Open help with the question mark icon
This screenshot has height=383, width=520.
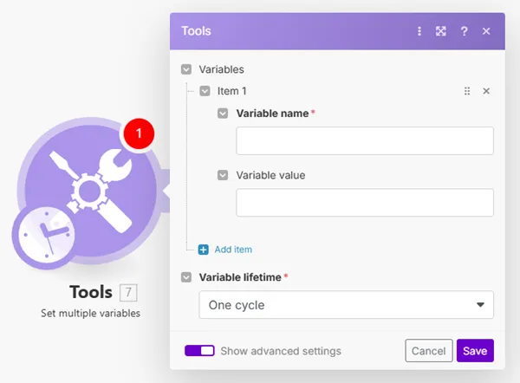point(464,31)
